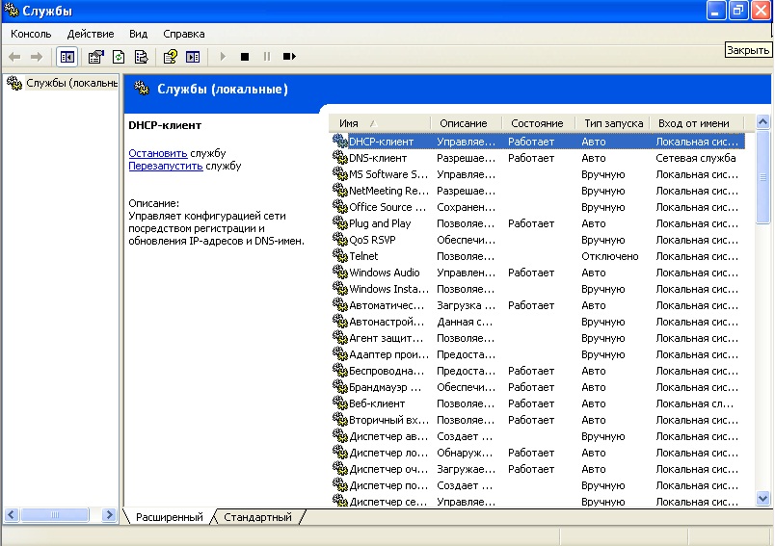
Task: Sort by Вход от имени column header
Action: click(x=697, y=123)
